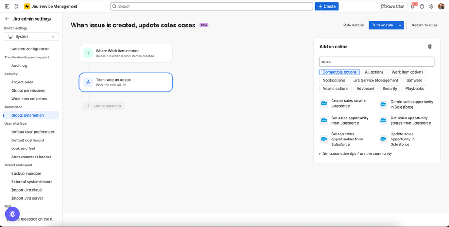Select the Then: Add an action card
This screenshot has height=227, width=449.
(x=126, y=82)
